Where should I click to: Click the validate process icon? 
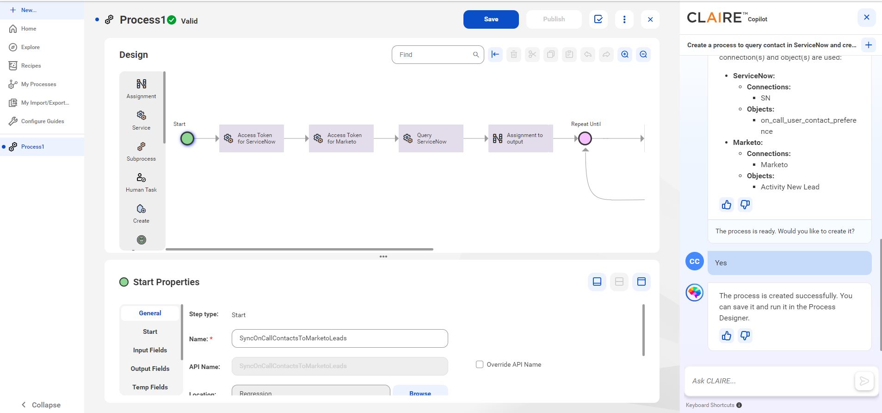pos(598,19)
